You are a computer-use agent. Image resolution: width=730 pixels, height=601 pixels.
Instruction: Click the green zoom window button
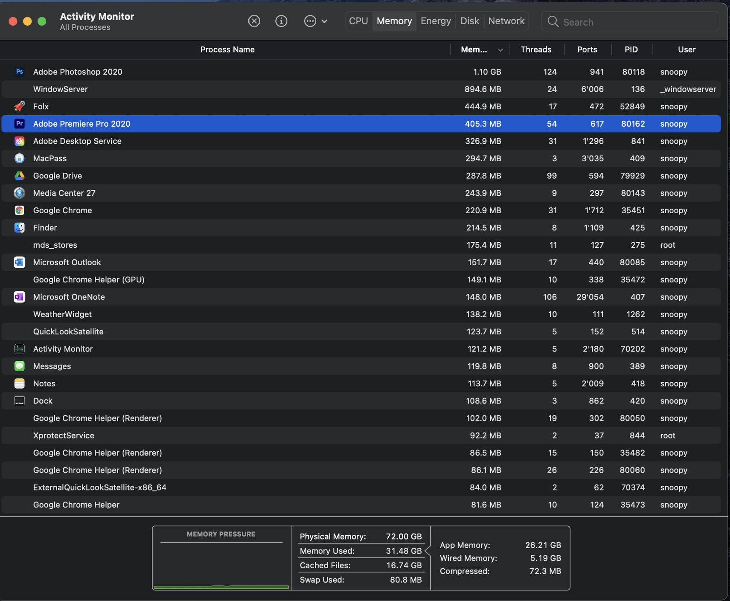click(x=42, y=21)
